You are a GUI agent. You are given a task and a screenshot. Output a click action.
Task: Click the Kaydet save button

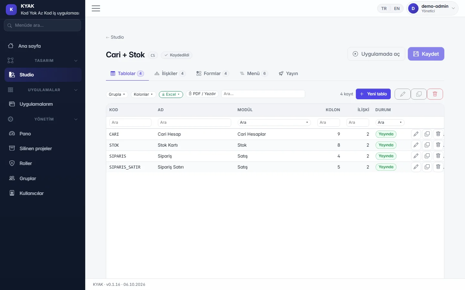(426, 54)
